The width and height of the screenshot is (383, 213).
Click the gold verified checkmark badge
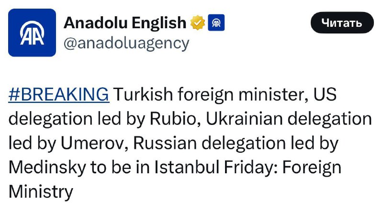197,22
